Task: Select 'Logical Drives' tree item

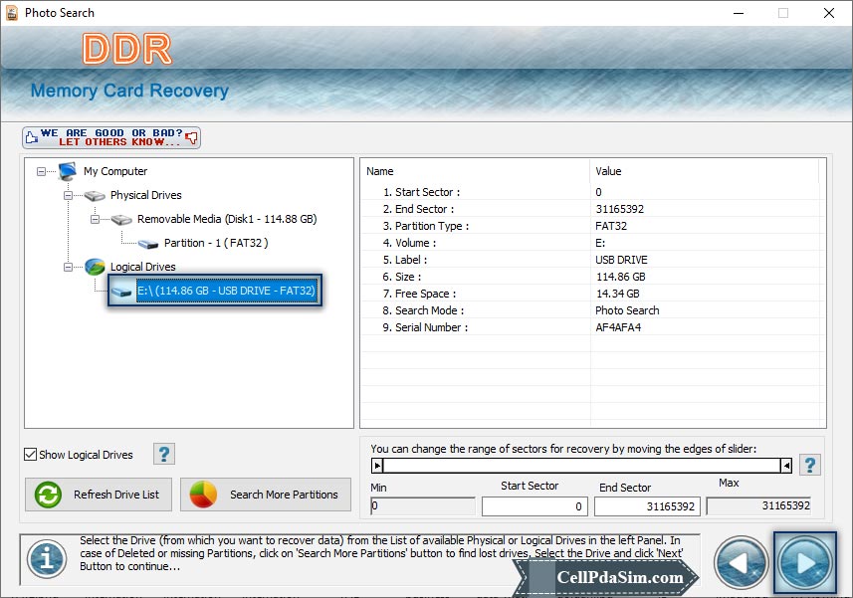Action: pyautogui.click(x=143, y=267)
